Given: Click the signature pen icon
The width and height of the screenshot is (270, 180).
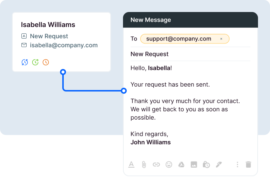Looking at the screenshot, I should (x=219, y=164).
